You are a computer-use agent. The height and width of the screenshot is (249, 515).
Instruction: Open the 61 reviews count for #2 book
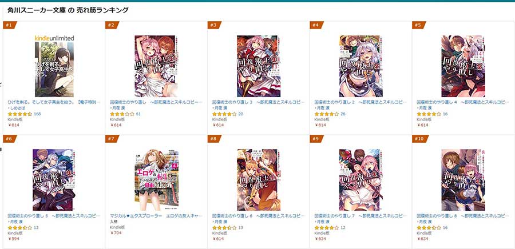click(x=138, y=114)
